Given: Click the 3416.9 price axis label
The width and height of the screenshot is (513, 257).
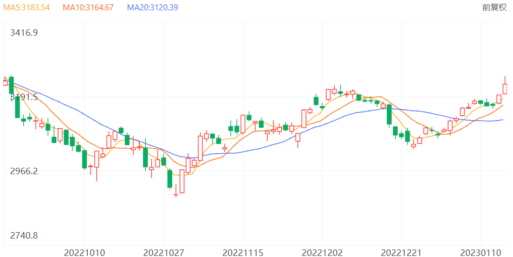Looking at the screenshot, I should (24, 32).
